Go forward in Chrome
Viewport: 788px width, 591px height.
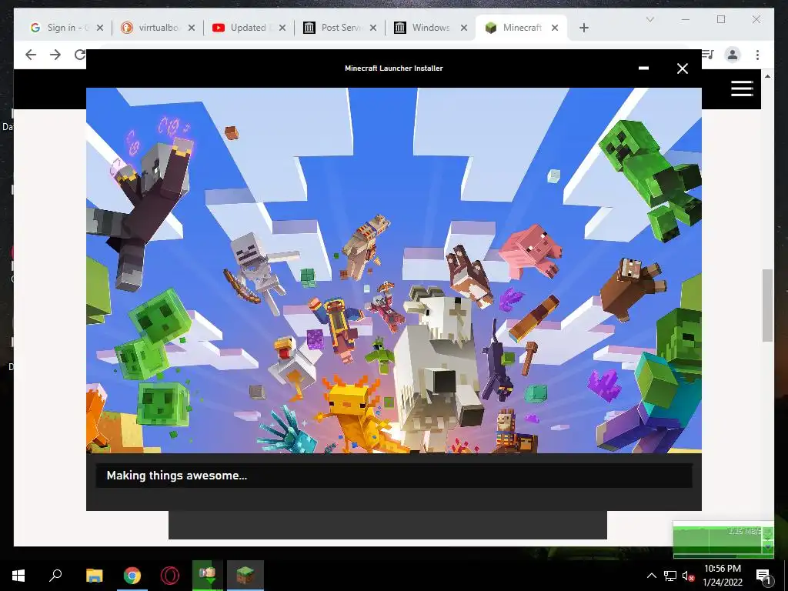tap(55, 55)
